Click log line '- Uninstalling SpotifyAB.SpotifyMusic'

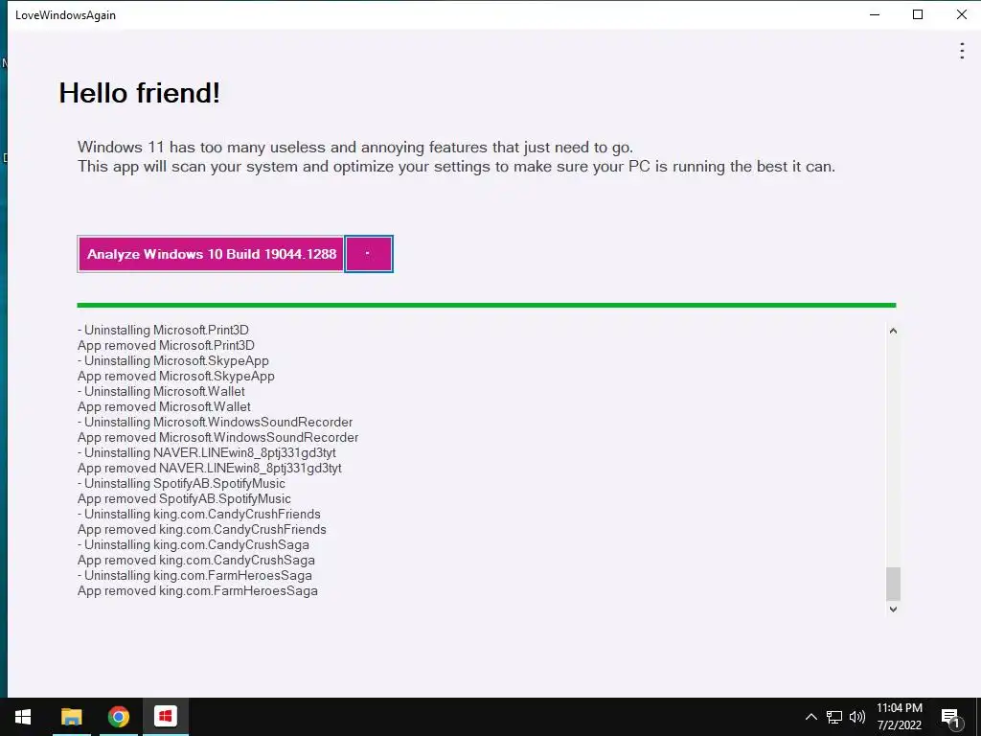click(x=181, y=483)
